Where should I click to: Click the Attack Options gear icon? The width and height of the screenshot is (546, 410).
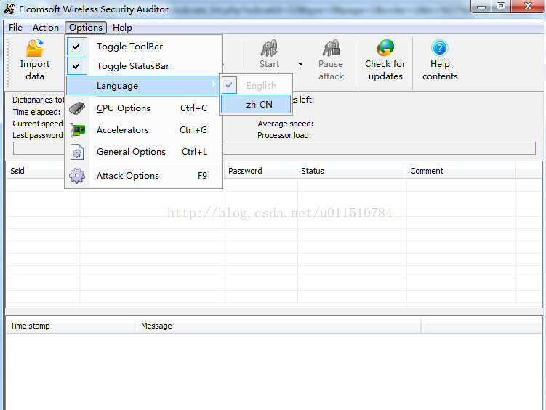coord(77,176)
